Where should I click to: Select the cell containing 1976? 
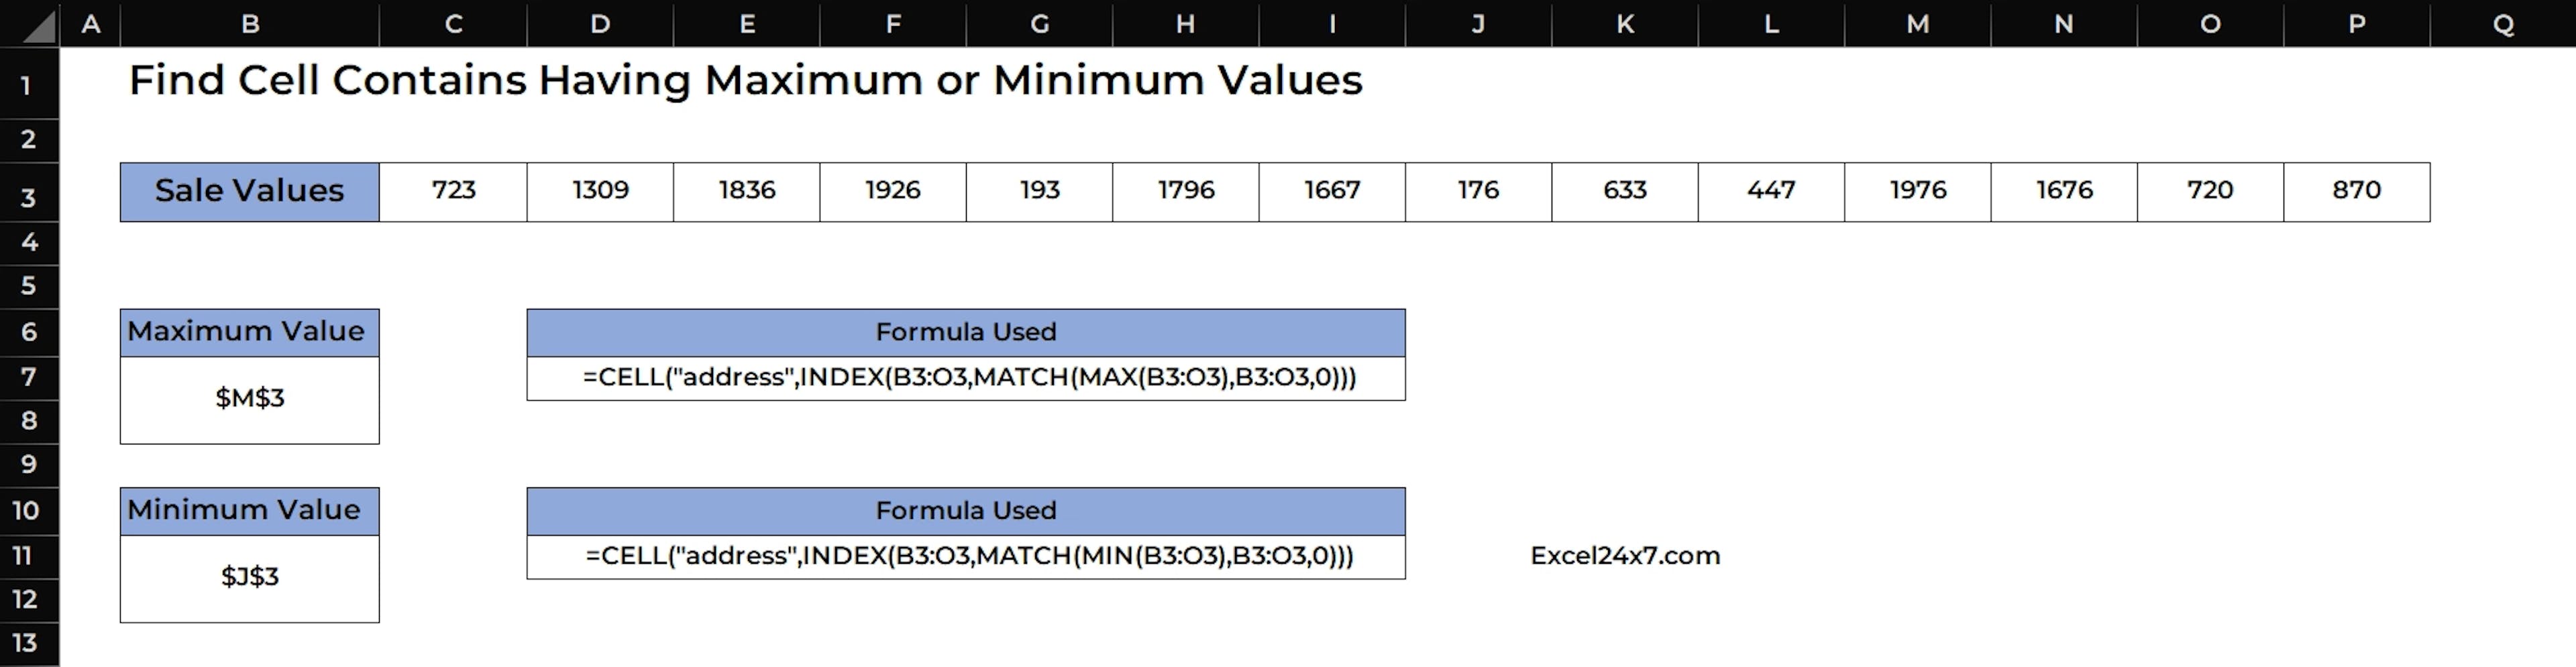[1917, 192]
